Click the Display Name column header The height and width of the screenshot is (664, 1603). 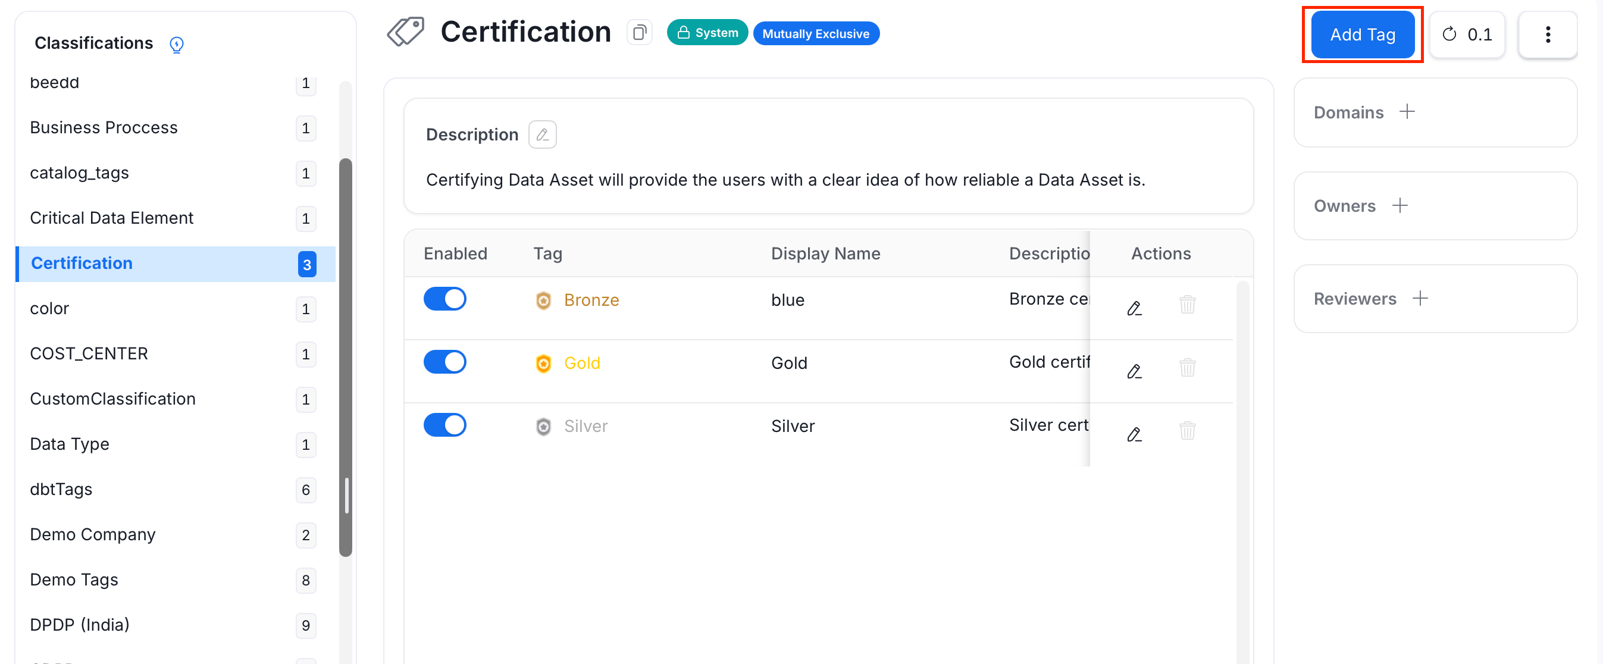pyautogui.click(x=825, y=253)
